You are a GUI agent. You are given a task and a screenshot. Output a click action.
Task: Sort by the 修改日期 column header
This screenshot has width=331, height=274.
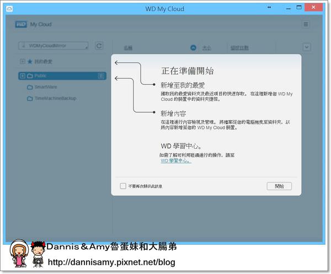coord(239,48)
